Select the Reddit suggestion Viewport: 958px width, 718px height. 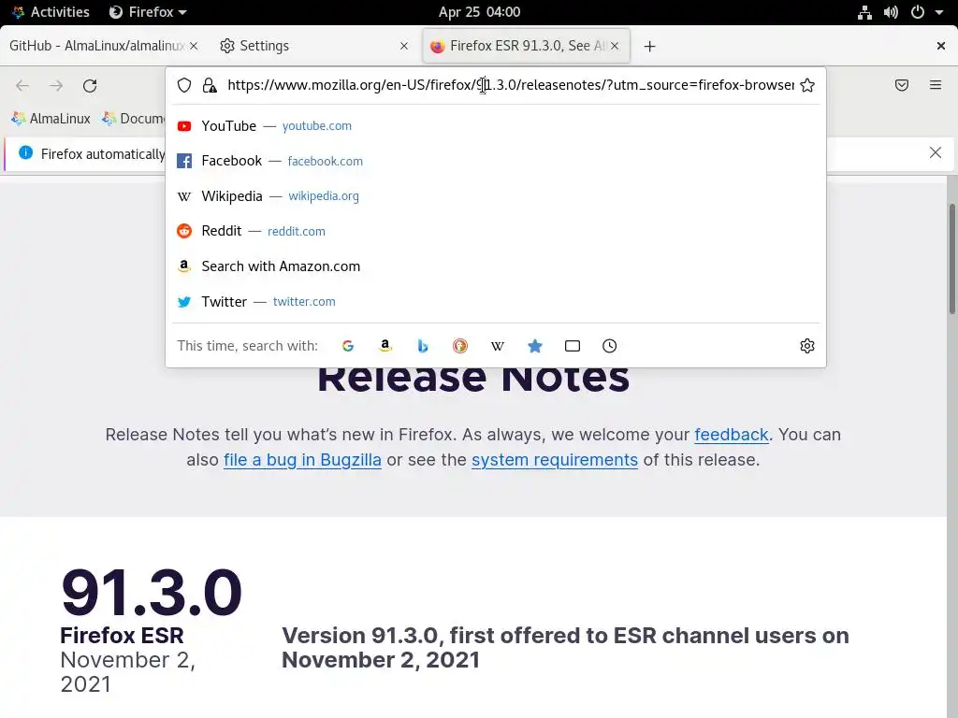tap(496, 232)
